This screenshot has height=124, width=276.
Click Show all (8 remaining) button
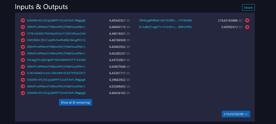(75, 102)
